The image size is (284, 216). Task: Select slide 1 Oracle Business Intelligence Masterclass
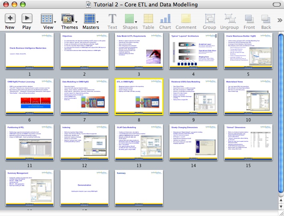tap(30, 51)
